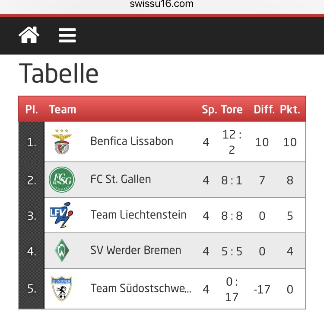Click the green FC St. Gallen logo
Image resolution: width=324 pixels, height=319 pixels.
[62, 180]
